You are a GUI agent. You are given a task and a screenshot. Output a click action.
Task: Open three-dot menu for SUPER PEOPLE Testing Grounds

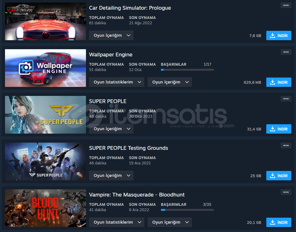pyautogui.click(x=286, y=145)
